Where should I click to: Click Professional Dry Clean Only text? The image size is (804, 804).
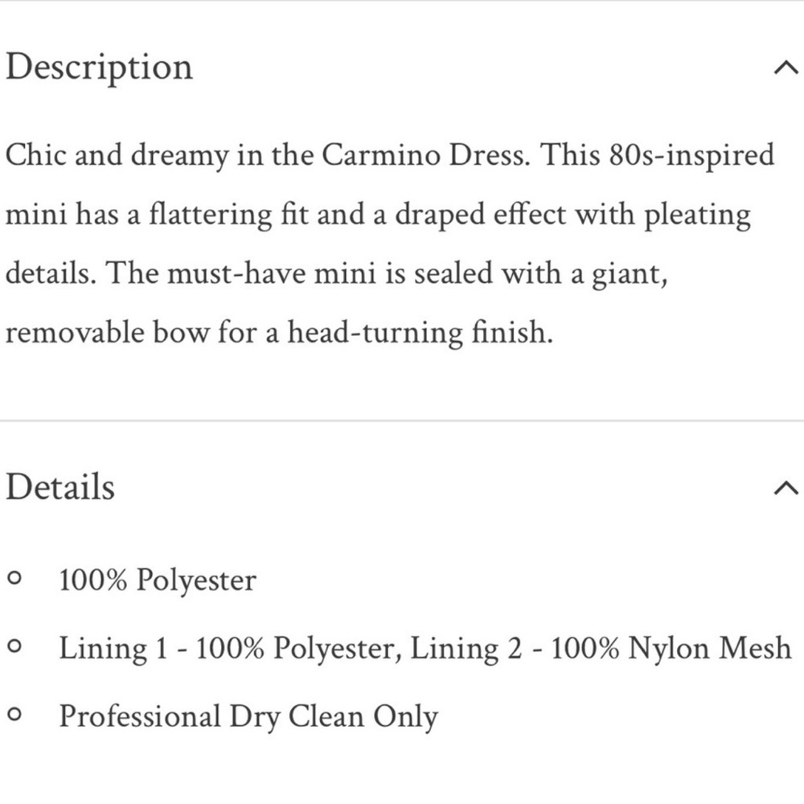pos(248,717)
